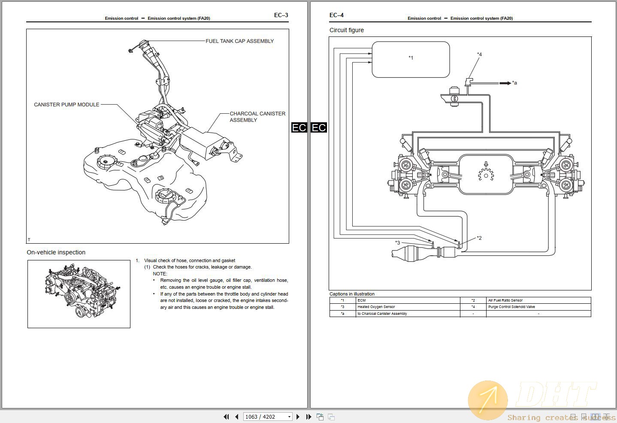Click "Visual check of hose, connection and gasket"
This screenshot has height=423, width=617.
(190, 260)
